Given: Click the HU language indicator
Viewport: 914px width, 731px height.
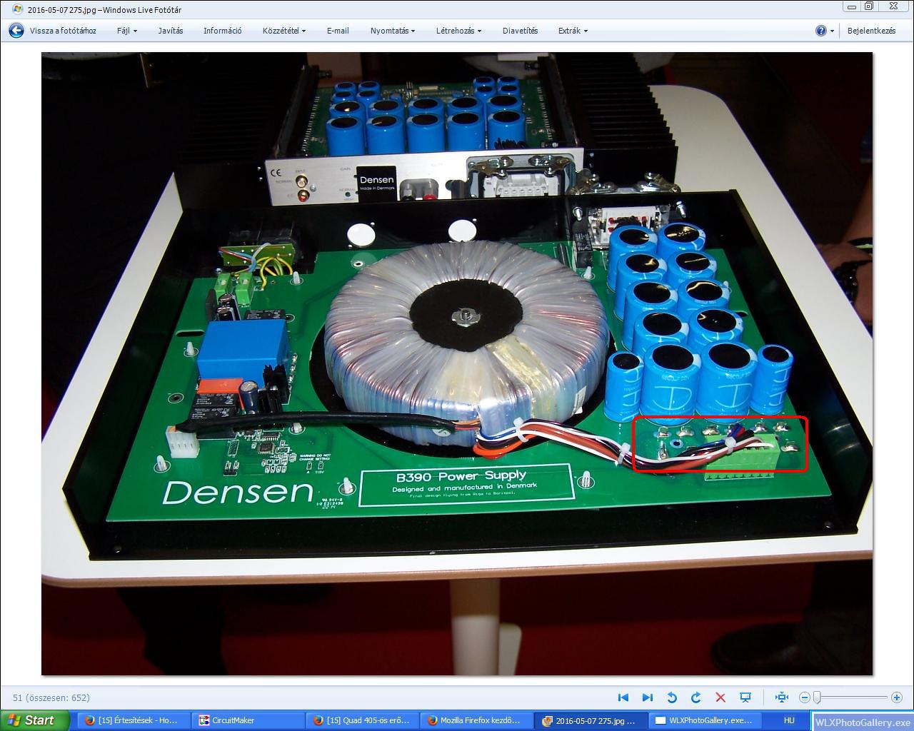Looking at the screenshot, I should 789,720.
